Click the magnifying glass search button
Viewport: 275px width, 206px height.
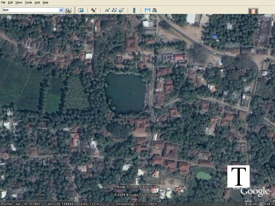tap(68, 10)
